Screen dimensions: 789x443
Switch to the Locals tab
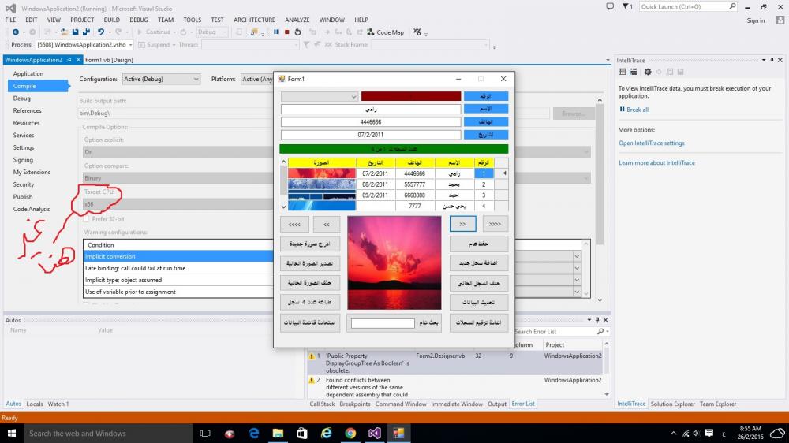point(35,404)
